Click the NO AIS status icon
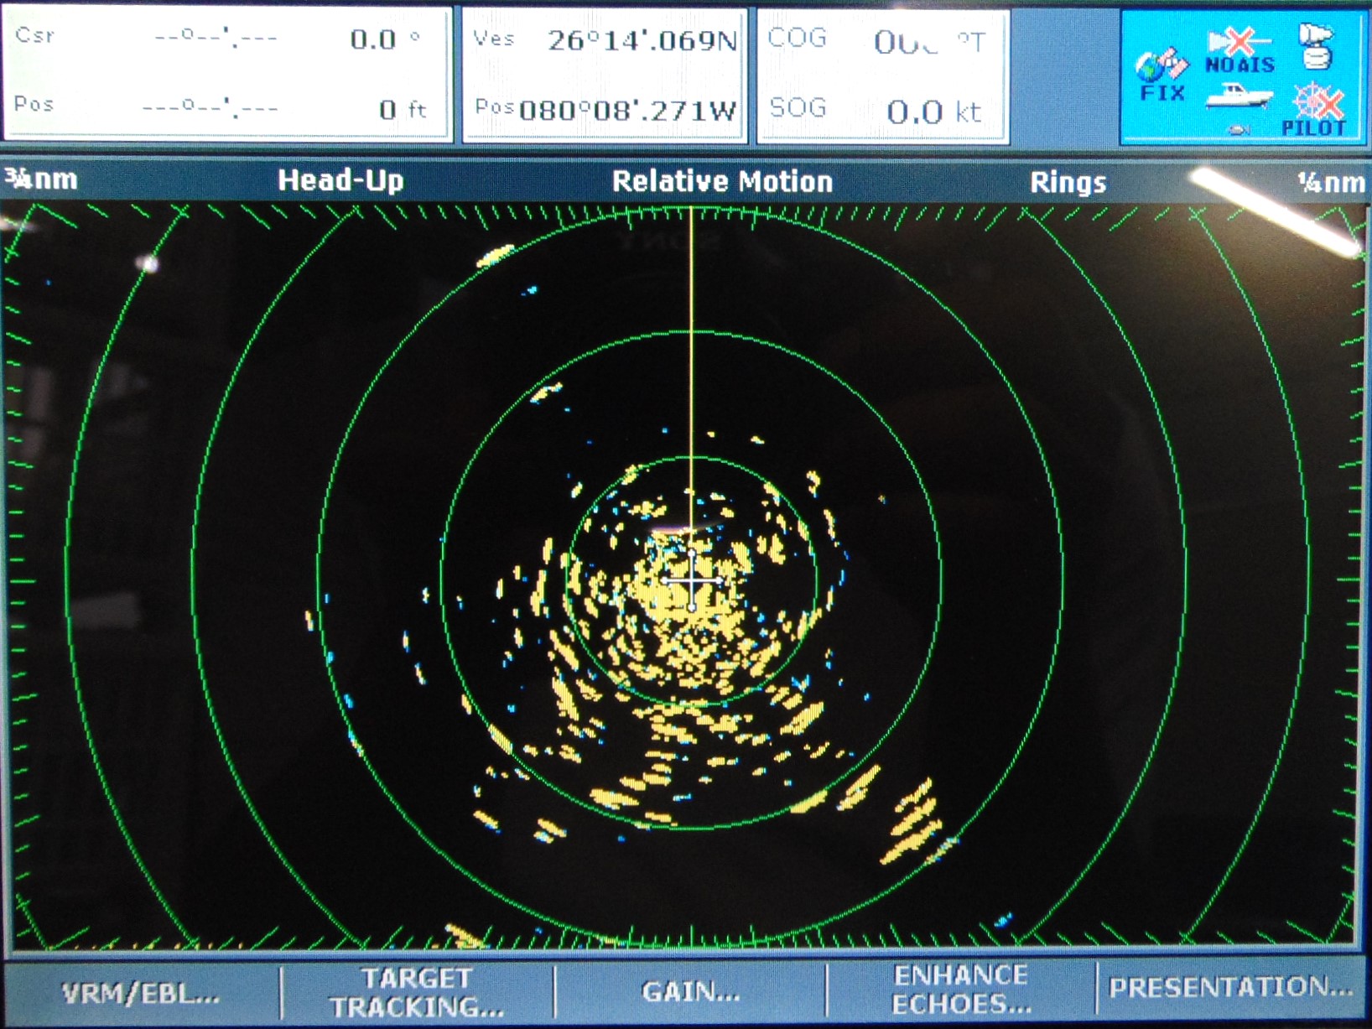 click(1239, 50)
